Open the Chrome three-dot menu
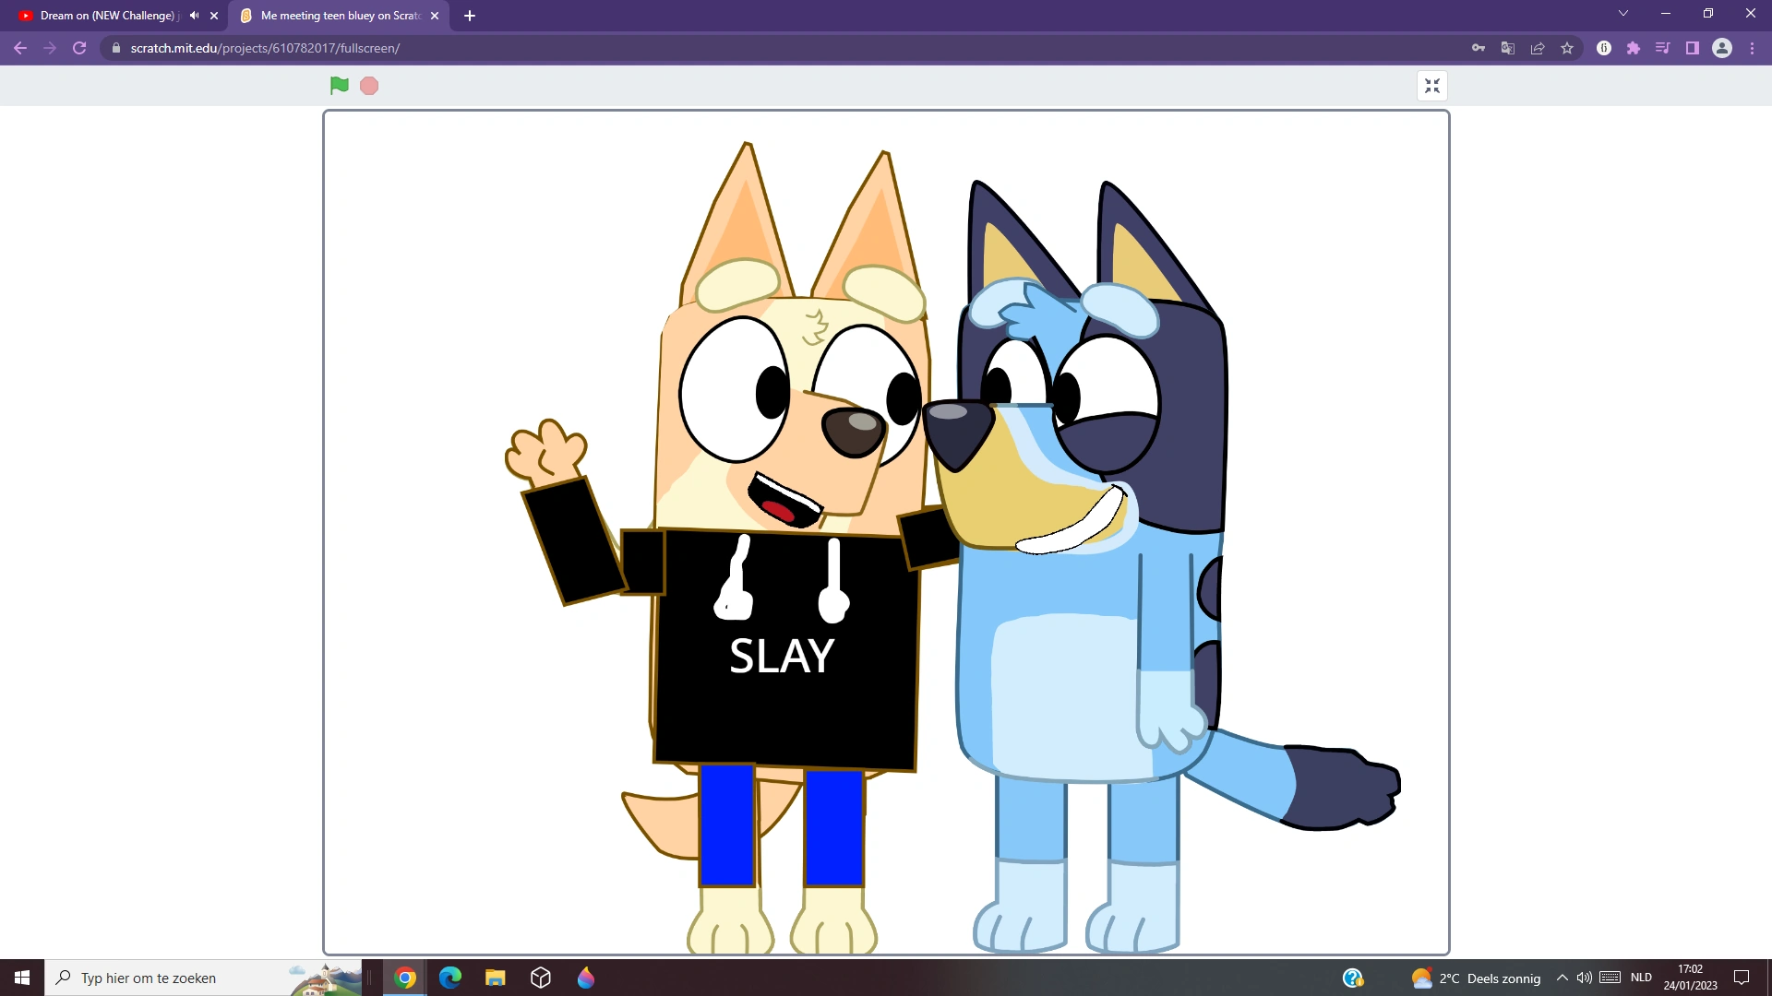Screen dimensions: 1772x996 click(1752, 48)
